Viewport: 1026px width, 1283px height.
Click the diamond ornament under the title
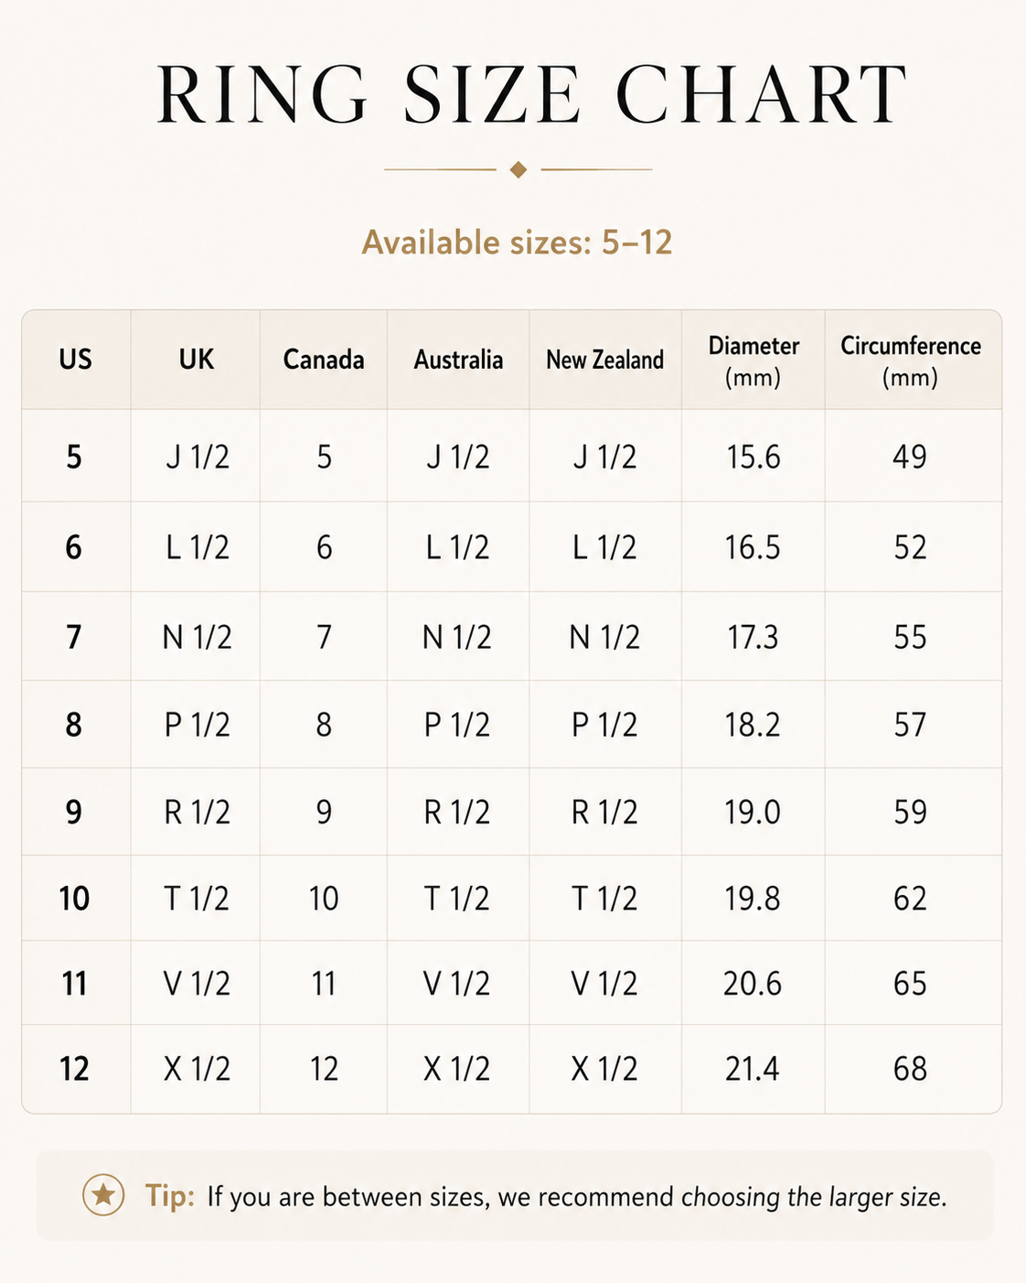click(518, 169)
